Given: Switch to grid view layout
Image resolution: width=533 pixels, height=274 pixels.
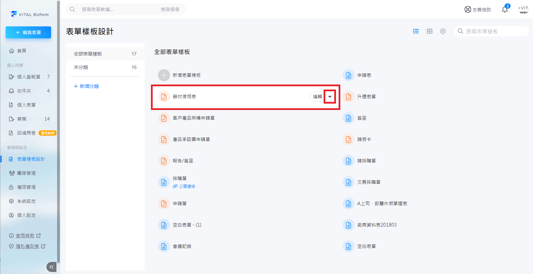Looking at the screenshot, I should (x=429, y=31).
